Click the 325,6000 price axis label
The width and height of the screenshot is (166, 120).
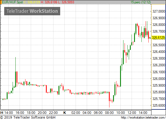[x=159, y=105]
